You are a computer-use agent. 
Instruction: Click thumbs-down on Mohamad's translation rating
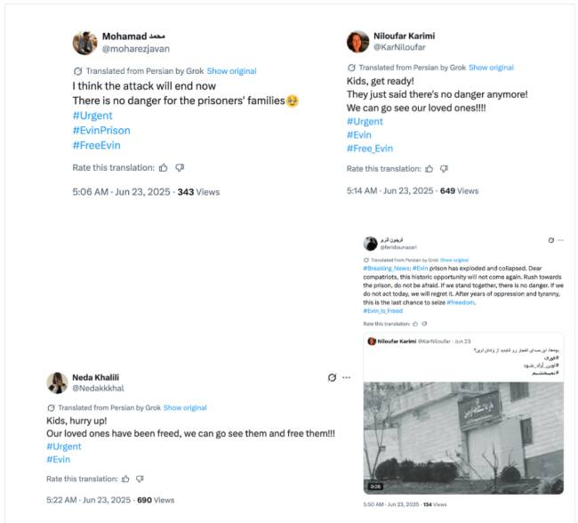[180, 167]
